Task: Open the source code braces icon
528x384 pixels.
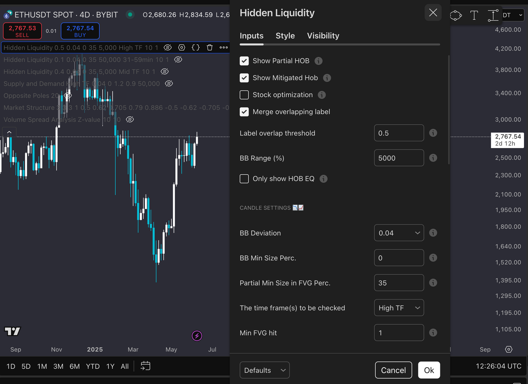Action: 195,47
